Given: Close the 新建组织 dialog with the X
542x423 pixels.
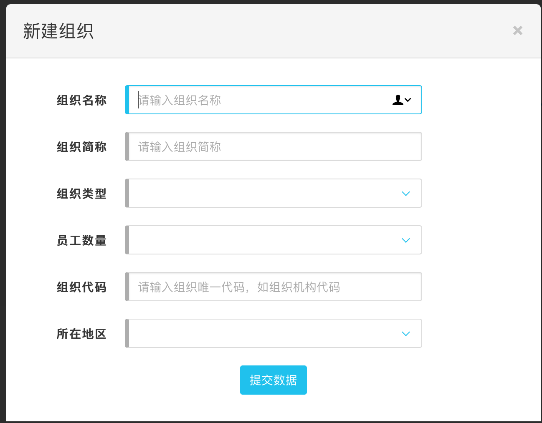Looking at the screenshot, I should 517,30.
